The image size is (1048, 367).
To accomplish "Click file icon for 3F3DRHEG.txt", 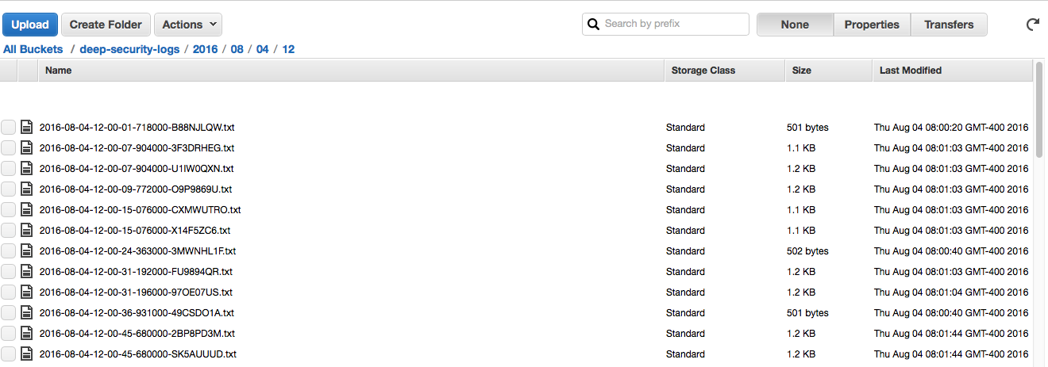I will 28,148.
